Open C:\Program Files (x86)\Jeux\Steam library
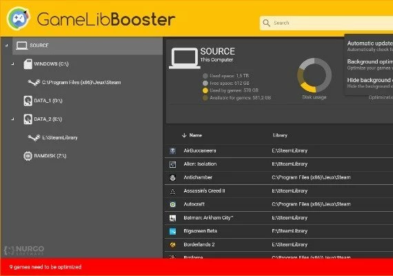 [x=81, y=82]
